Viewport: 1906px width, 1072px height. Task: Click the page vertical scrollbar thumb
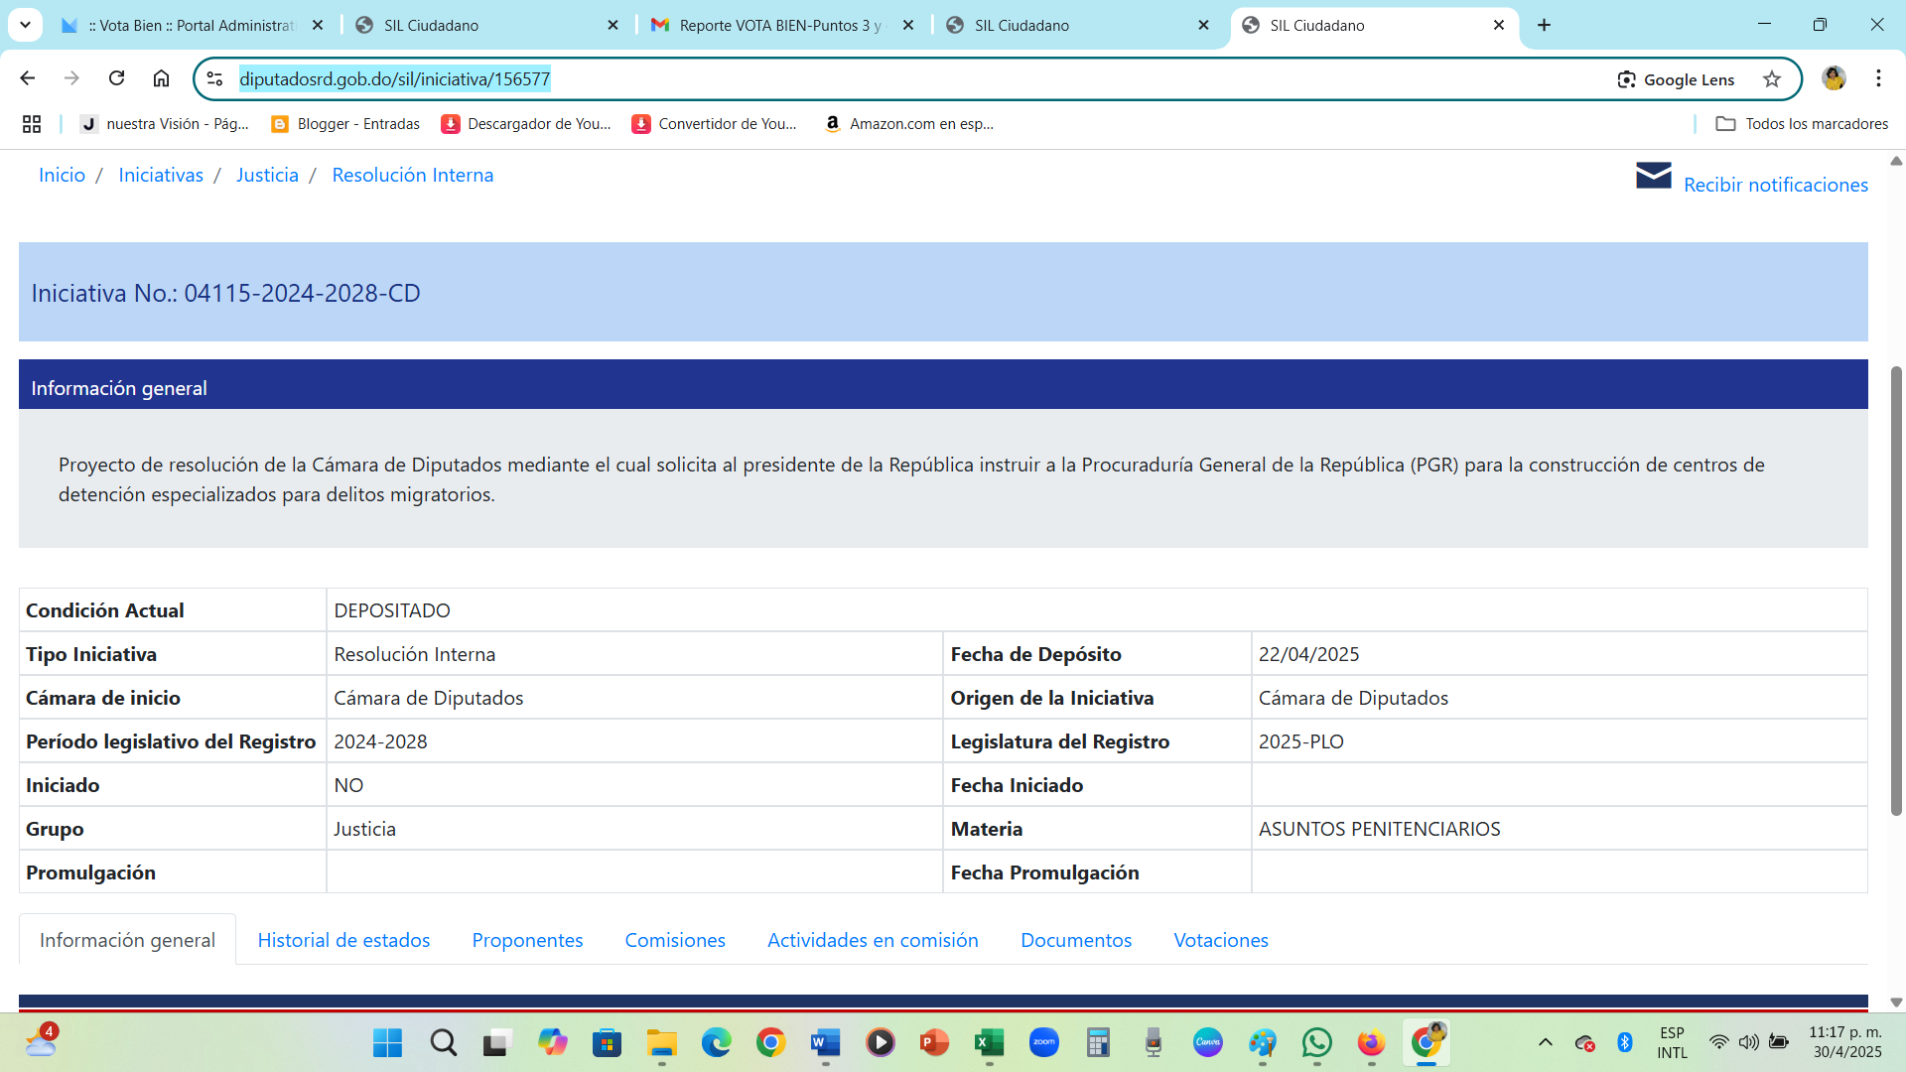click(x=1896, y=591)
